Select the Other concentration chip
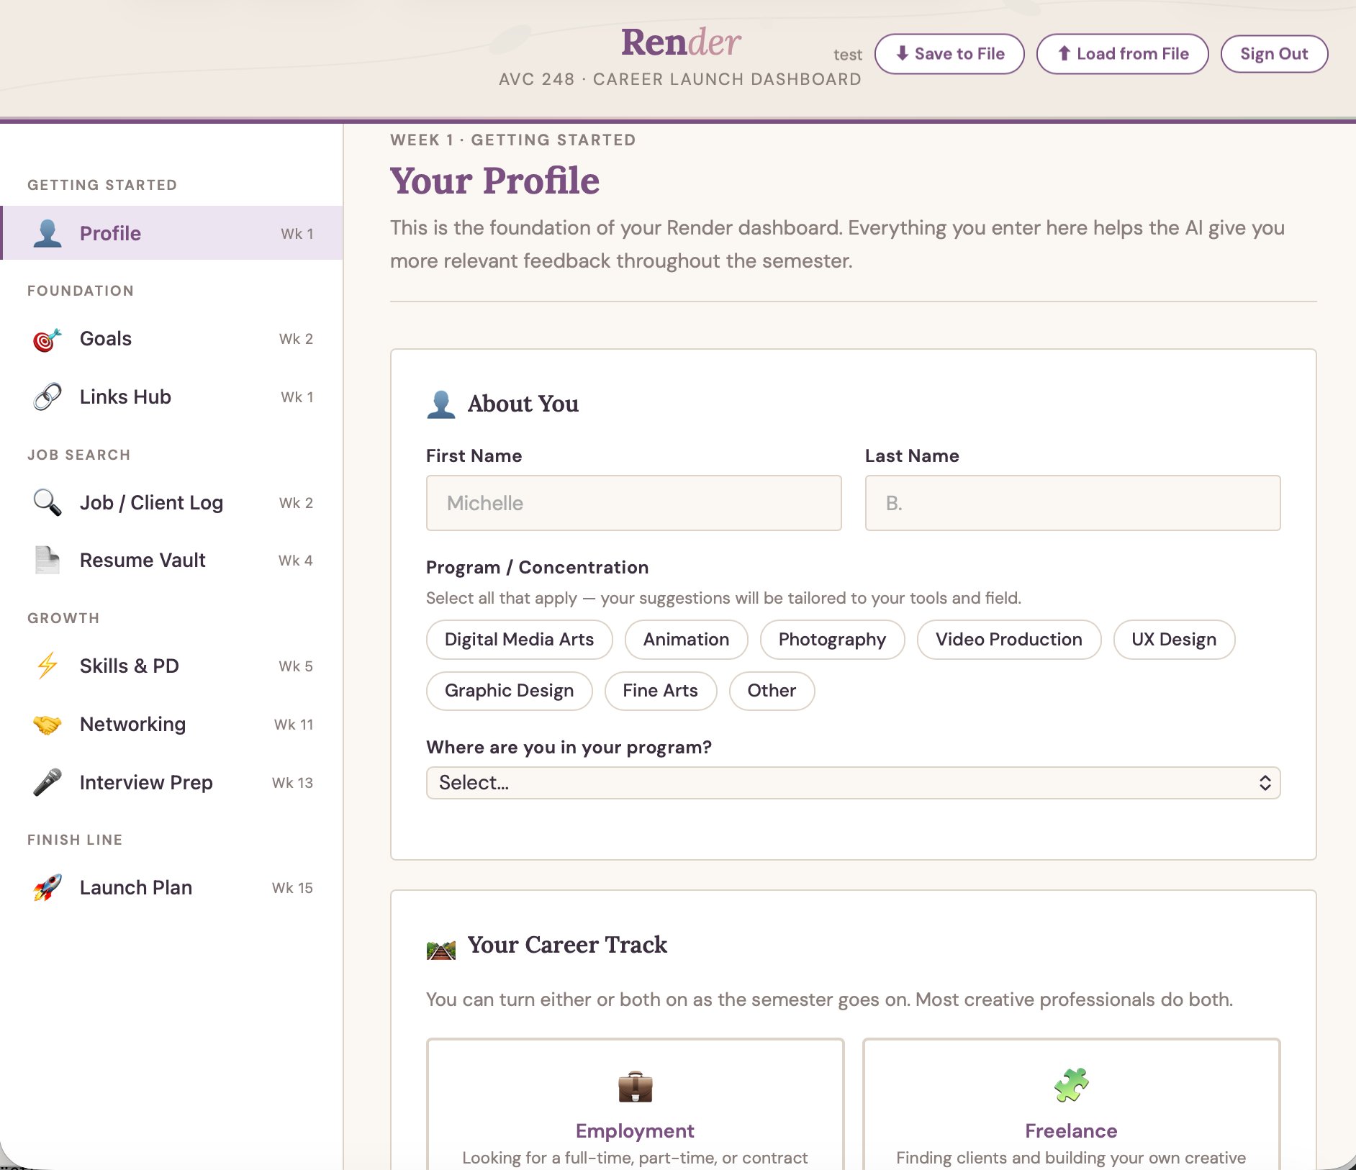1356x1170 pixels. tap(772, 691)
